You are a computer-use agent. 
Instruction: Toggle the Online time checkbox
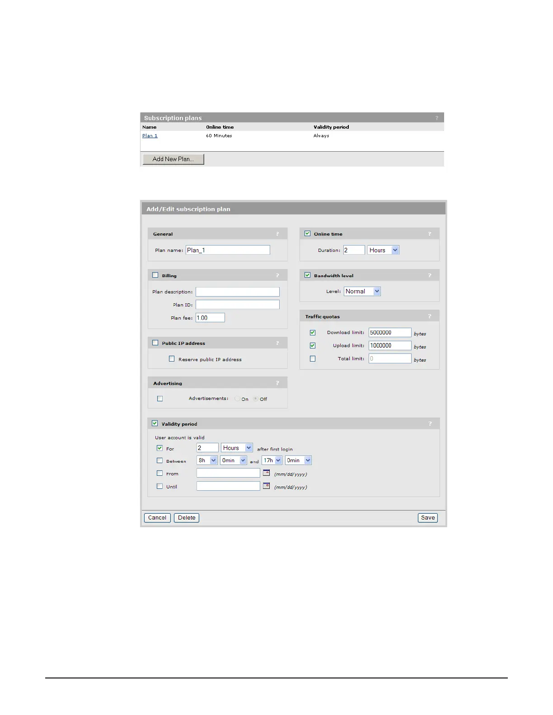[308, 233]
